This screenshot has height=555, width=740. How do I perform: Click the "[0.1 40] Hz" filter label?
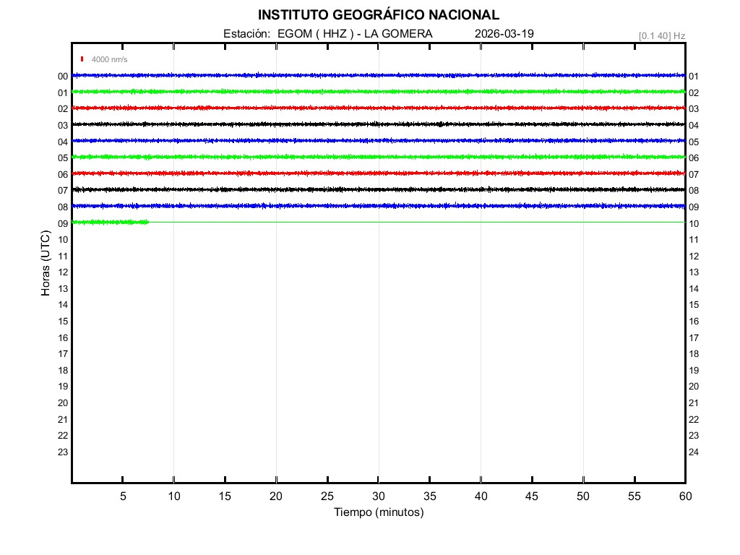click(x=661, y=35)
